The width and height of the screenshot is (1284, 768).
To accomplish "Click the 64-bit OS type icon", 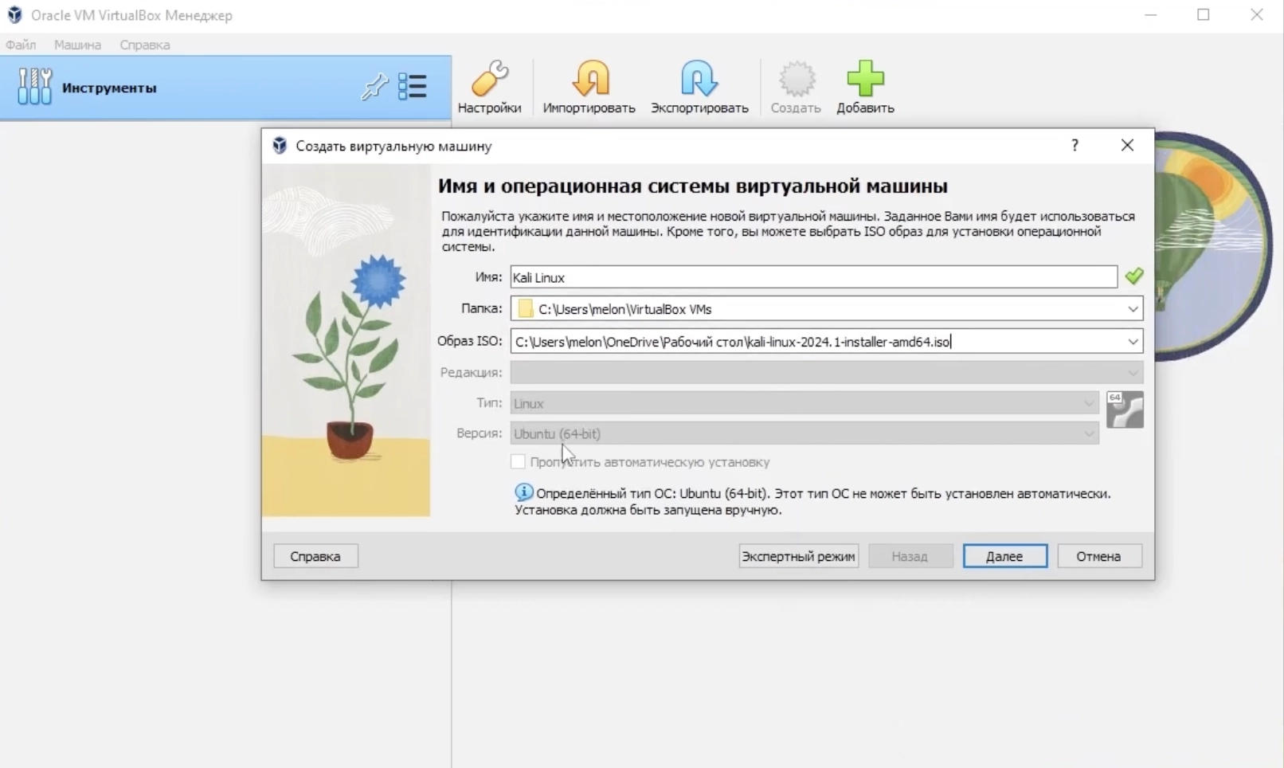I will (1125, 409).
